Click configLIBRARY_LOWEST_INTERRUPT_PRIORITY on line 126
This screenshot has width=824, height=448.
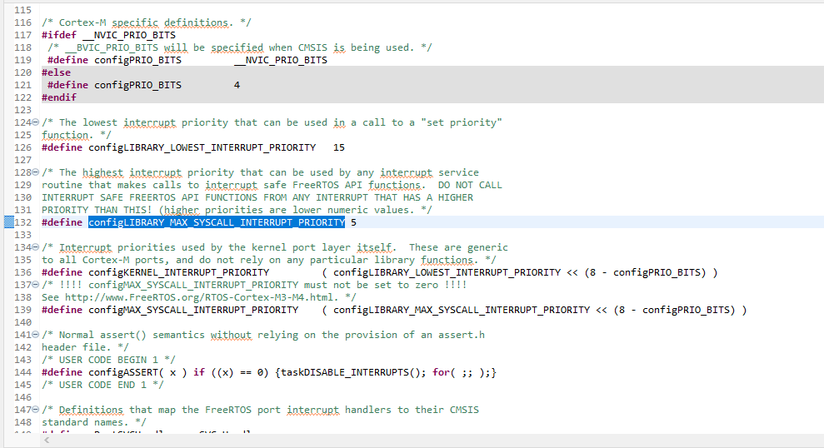tap(202, 147)
